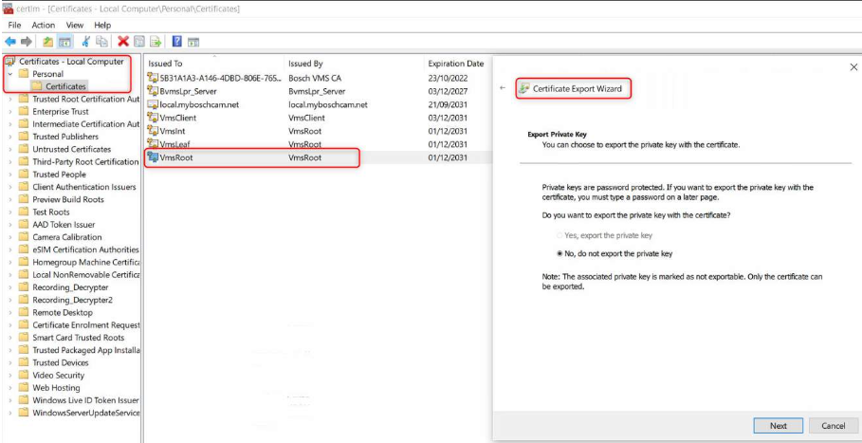The height and width of the screenshot is (443, 862).
Task: Click the wizard back arrow
Action: [x=503, y=88]
